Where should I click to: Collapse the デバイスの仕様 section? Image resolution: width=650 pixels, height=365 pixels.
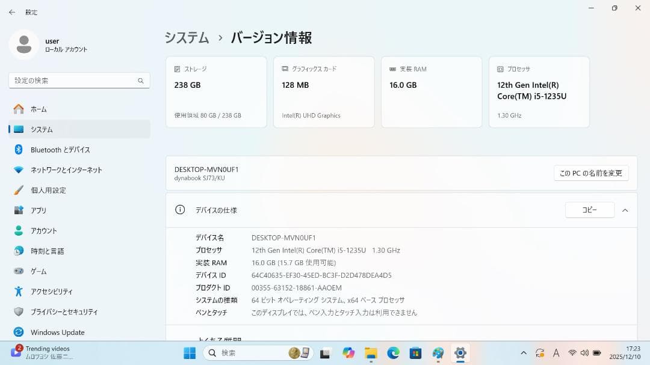click(624, 210)
